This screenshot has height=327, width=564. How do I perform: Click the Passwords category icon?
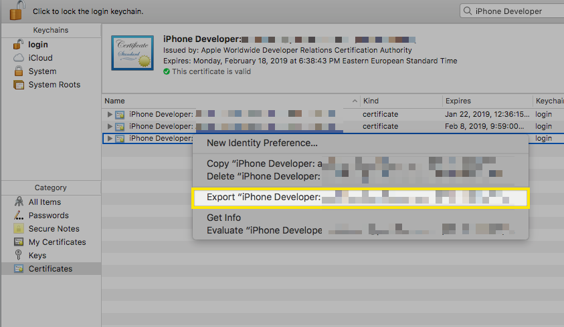click(x=19, y=215)
